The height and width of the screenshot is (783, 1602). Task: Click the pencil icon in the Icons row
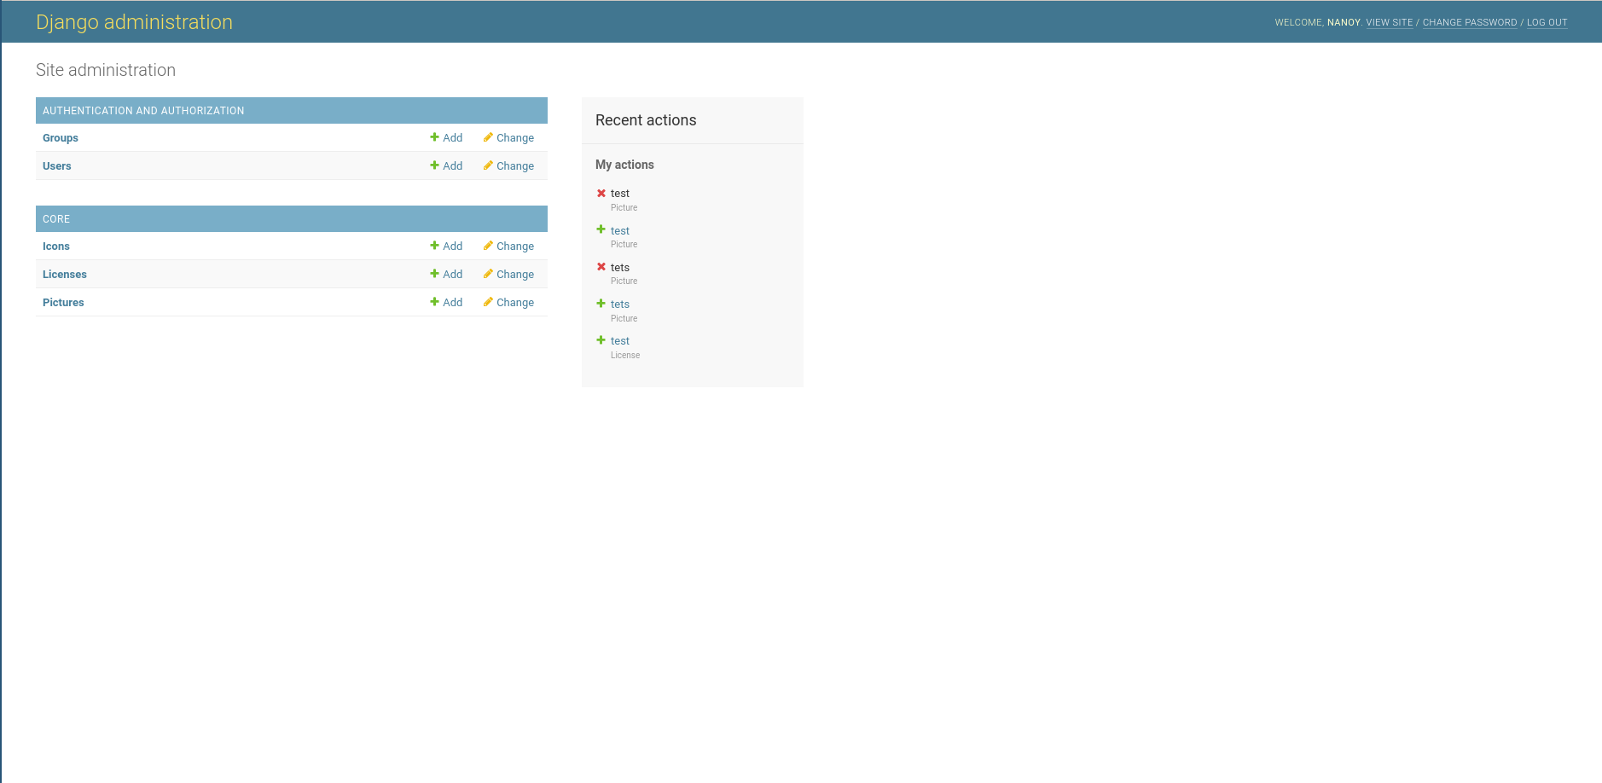[488, 246]
